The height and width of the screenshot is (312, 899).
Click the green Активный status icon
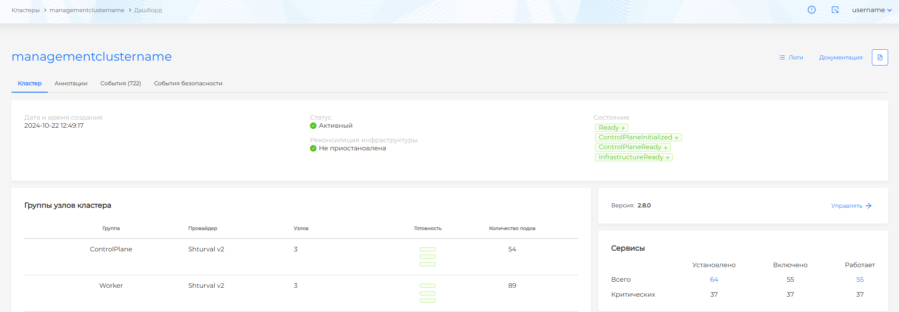point(313,126)
